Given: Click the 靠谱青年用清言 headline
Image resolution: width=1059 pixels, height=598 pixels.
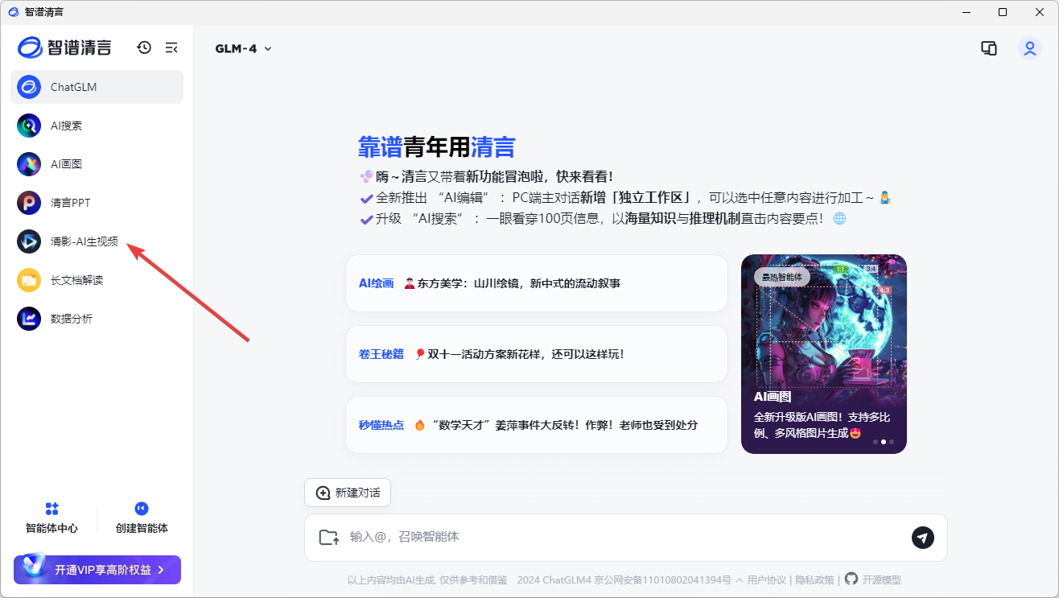Looking at the screenshot, I should pyautogui.click(x=436, y=147).
